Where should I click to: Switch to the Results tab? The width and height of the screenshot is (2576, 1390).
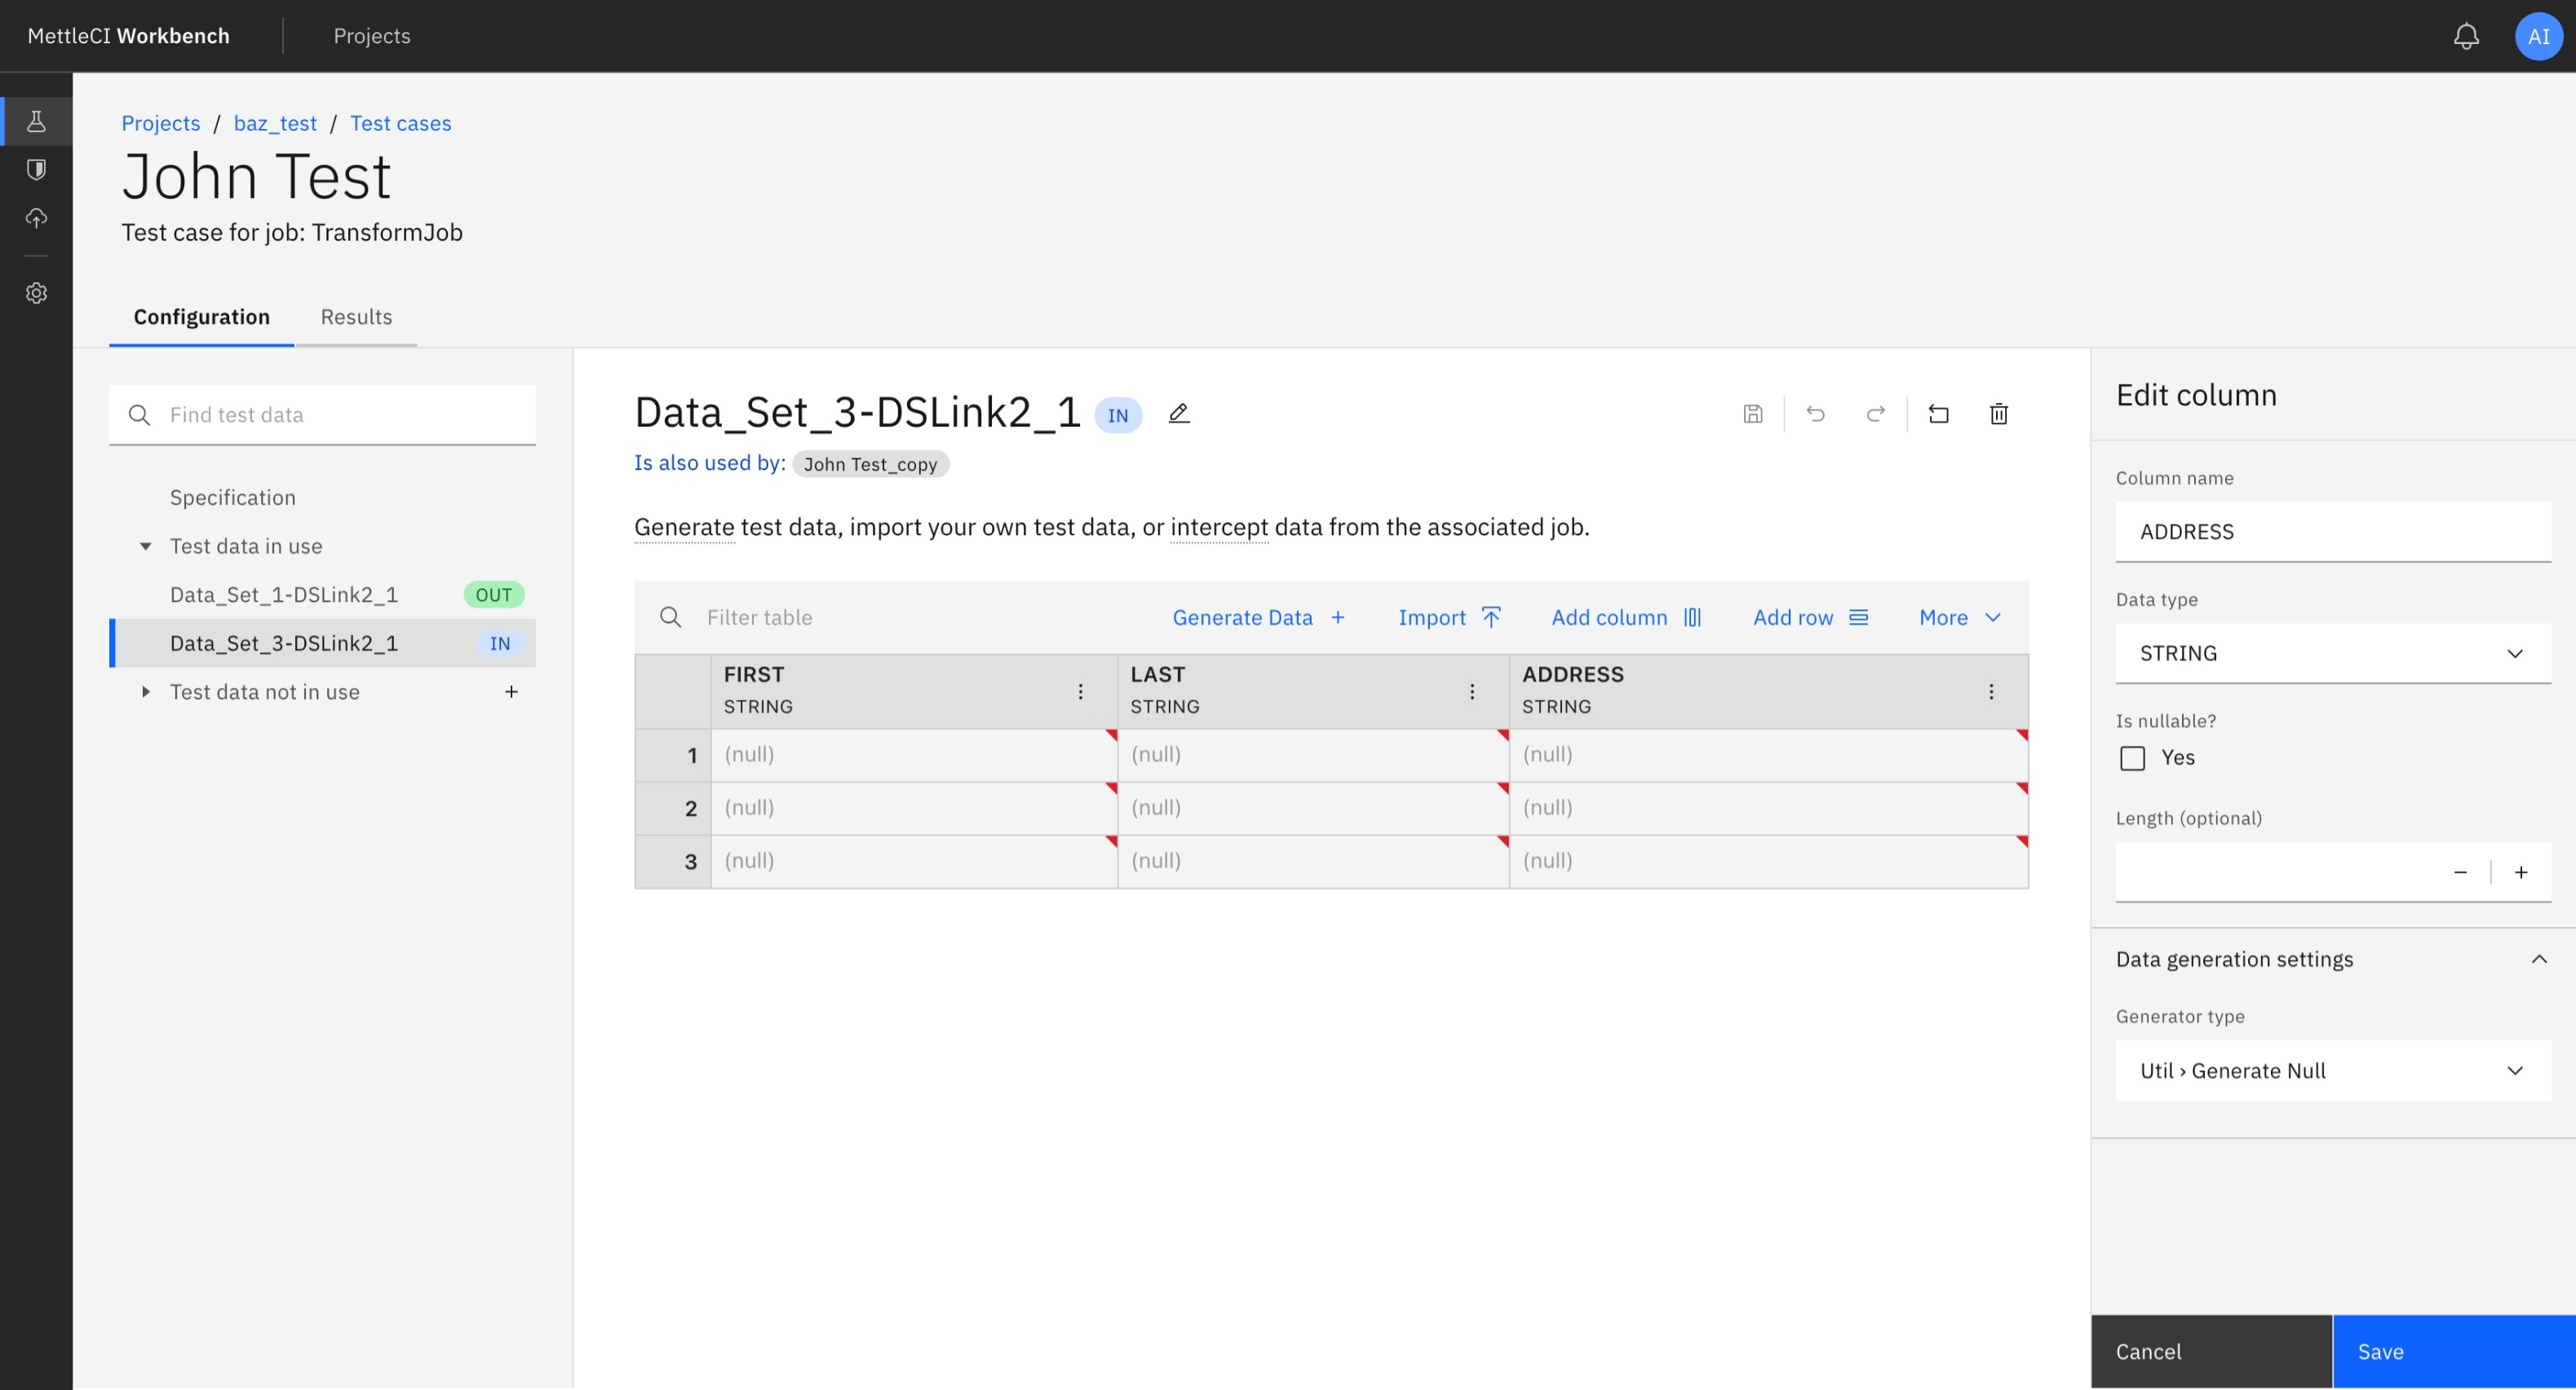(x=356, y=317)
